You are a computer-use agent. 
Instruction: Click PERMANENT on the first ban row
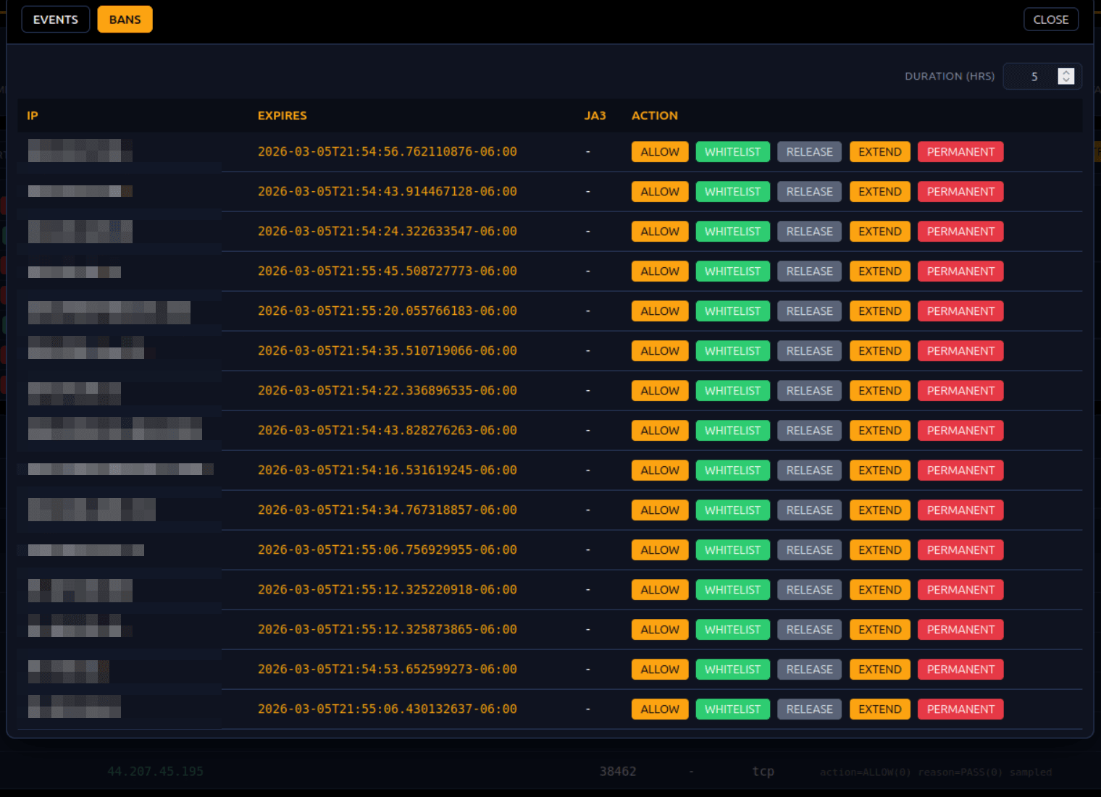point(960,151)
